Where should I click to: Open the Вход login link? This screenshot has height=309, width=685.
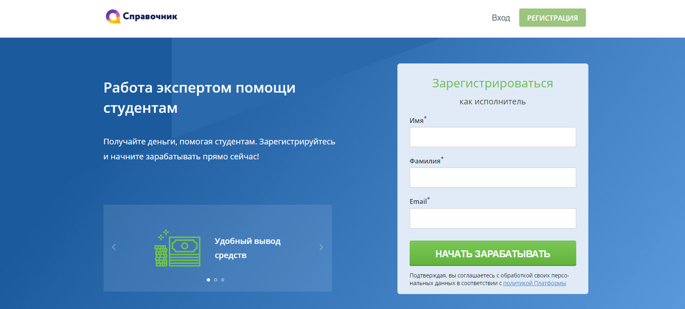click(x=501, y=18)
